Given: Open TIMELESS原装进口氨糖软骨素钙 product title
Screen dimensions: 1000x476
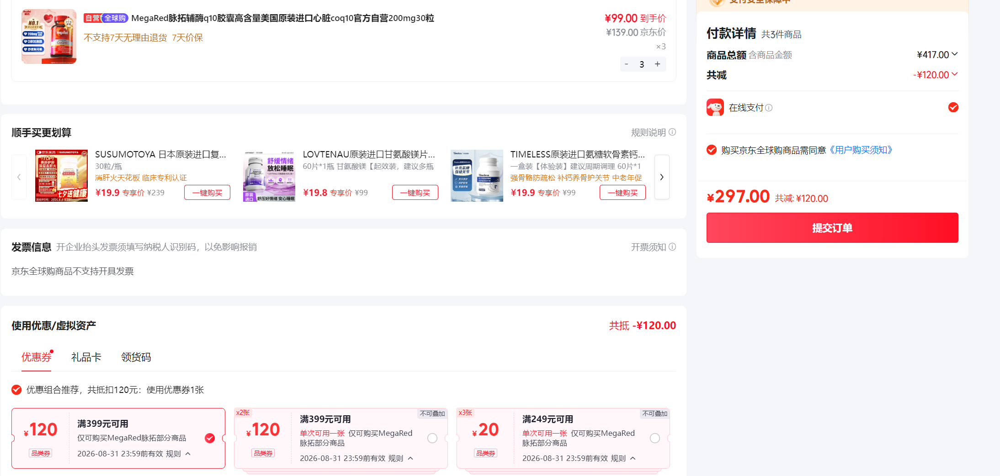Looking at the screenshot, I should click(x=578, y=154).
